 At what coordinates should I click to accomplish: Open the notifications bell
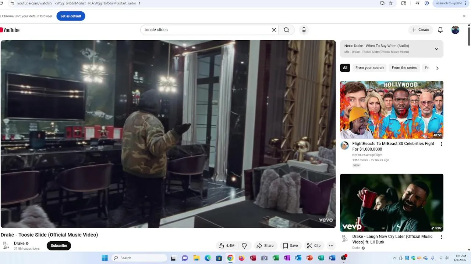click(440, 30)
